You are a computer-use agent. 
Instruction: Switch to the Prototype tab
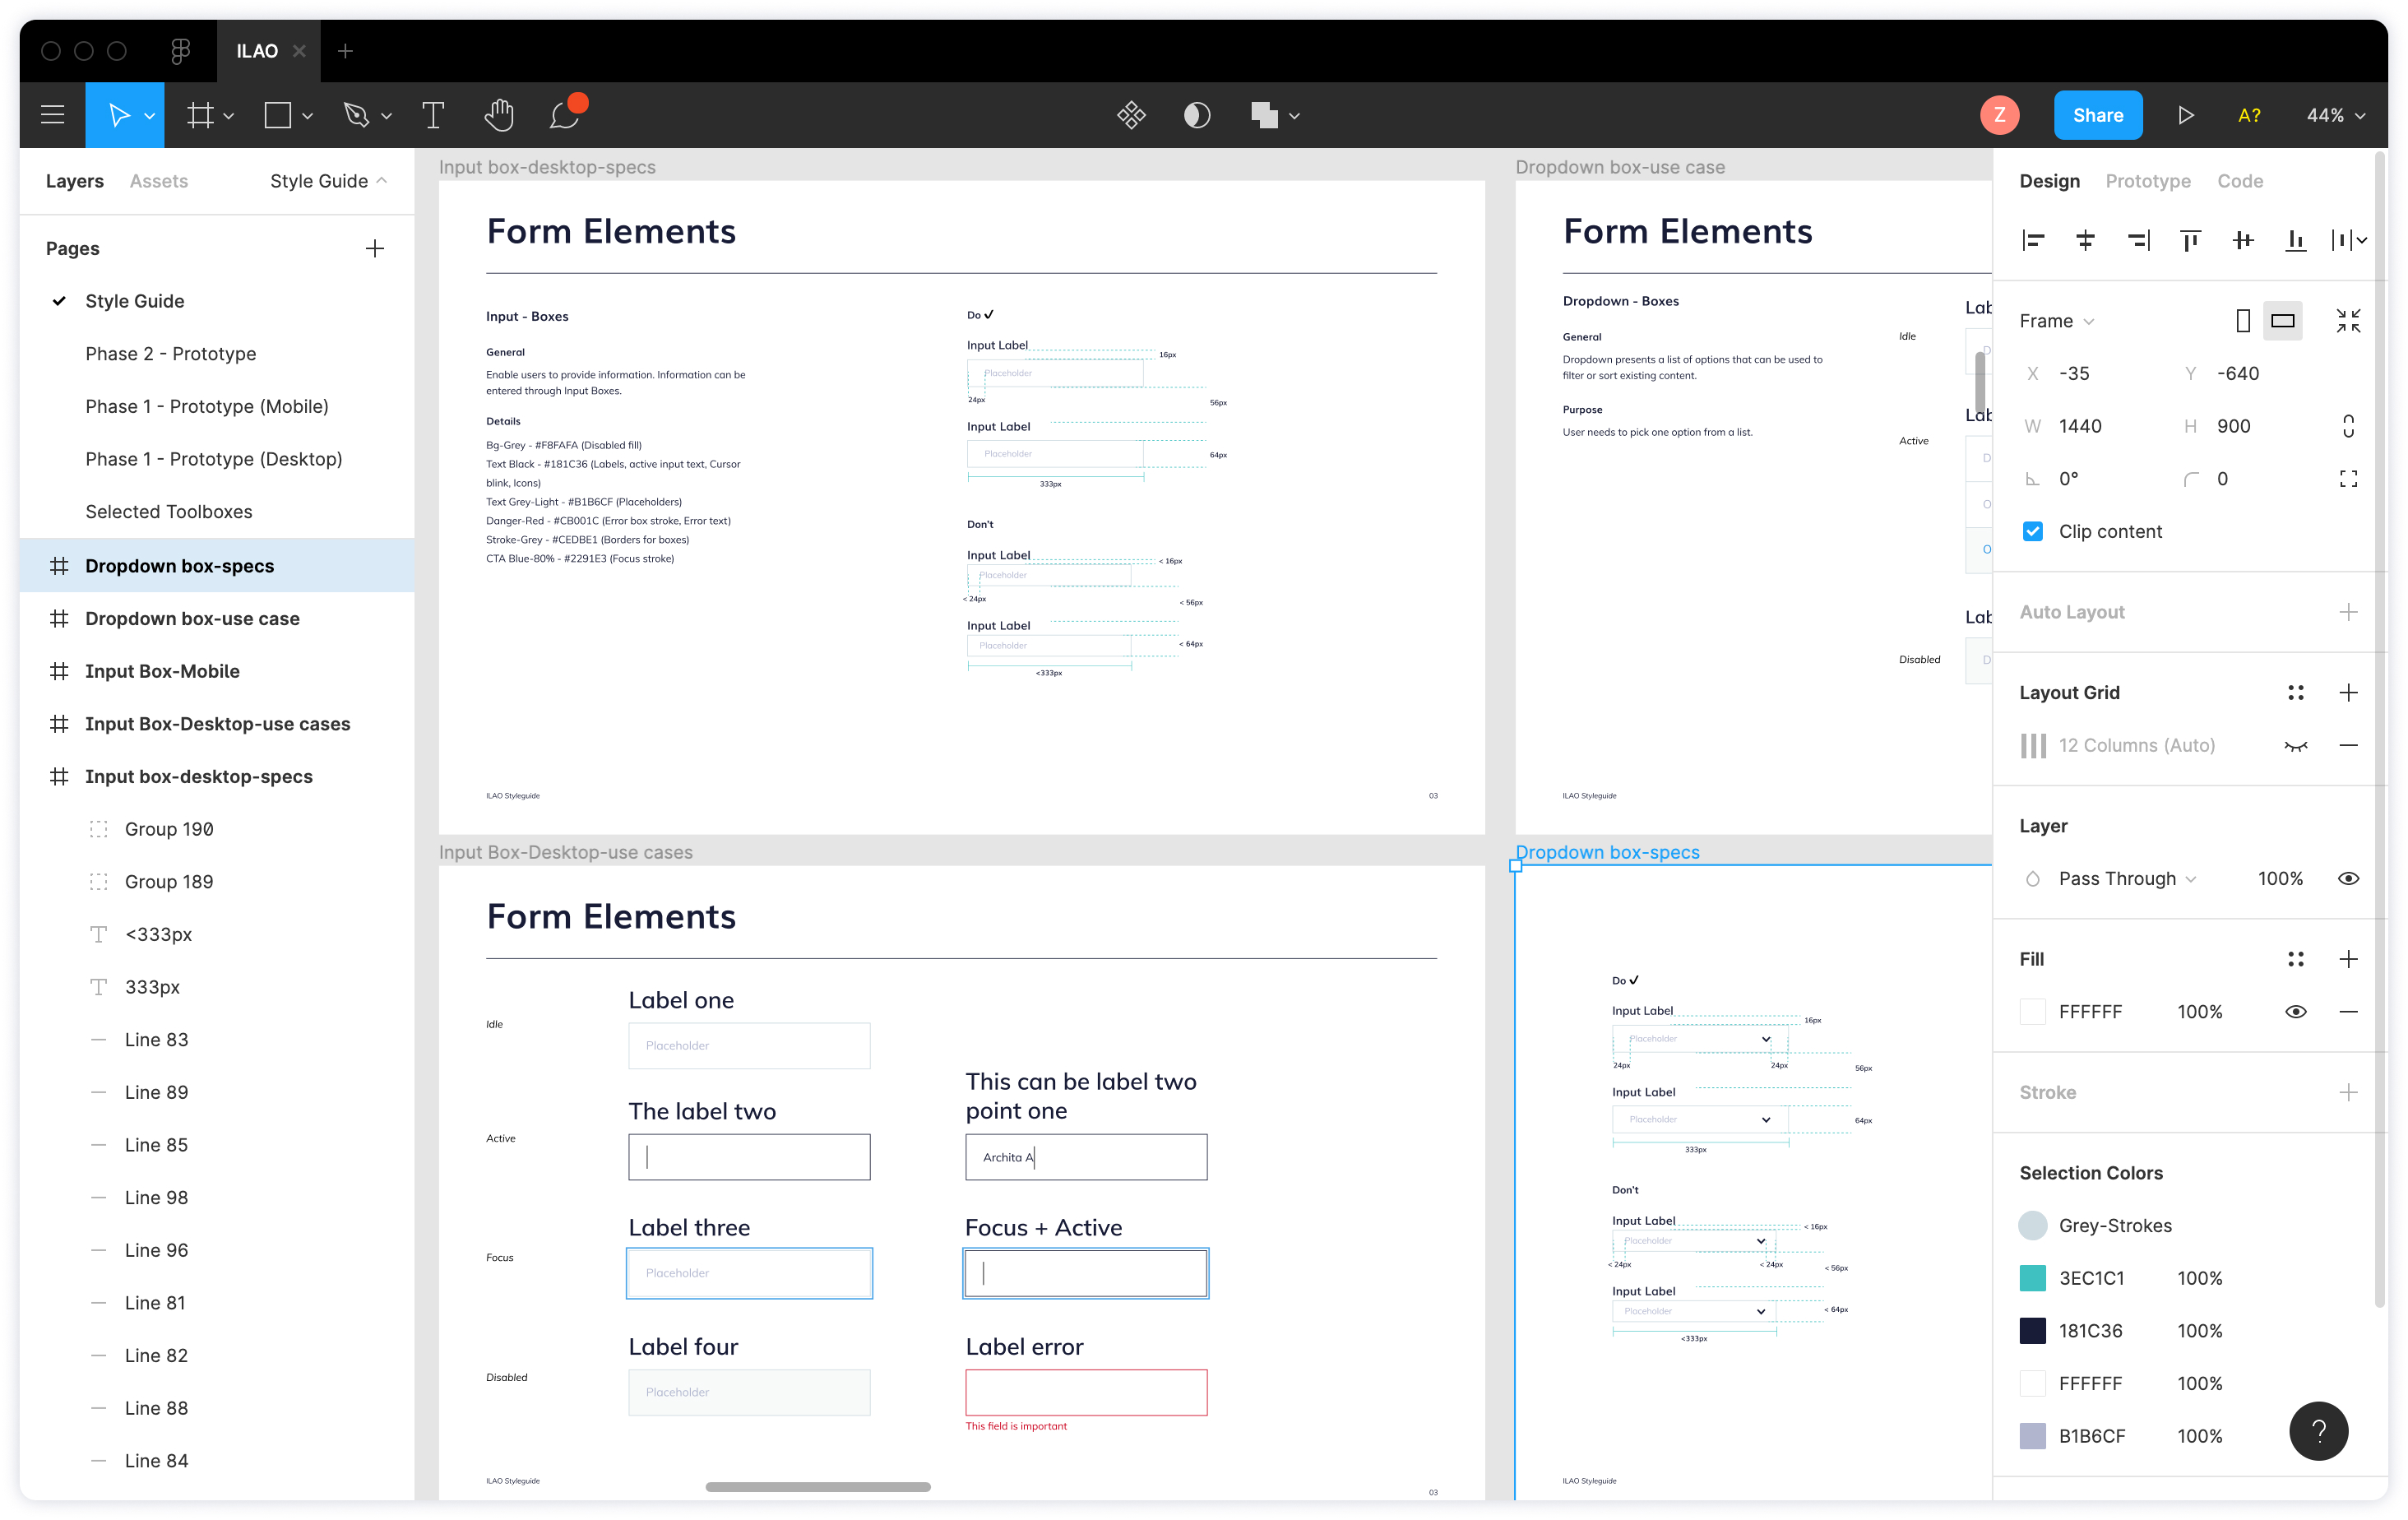[2147, 180]
